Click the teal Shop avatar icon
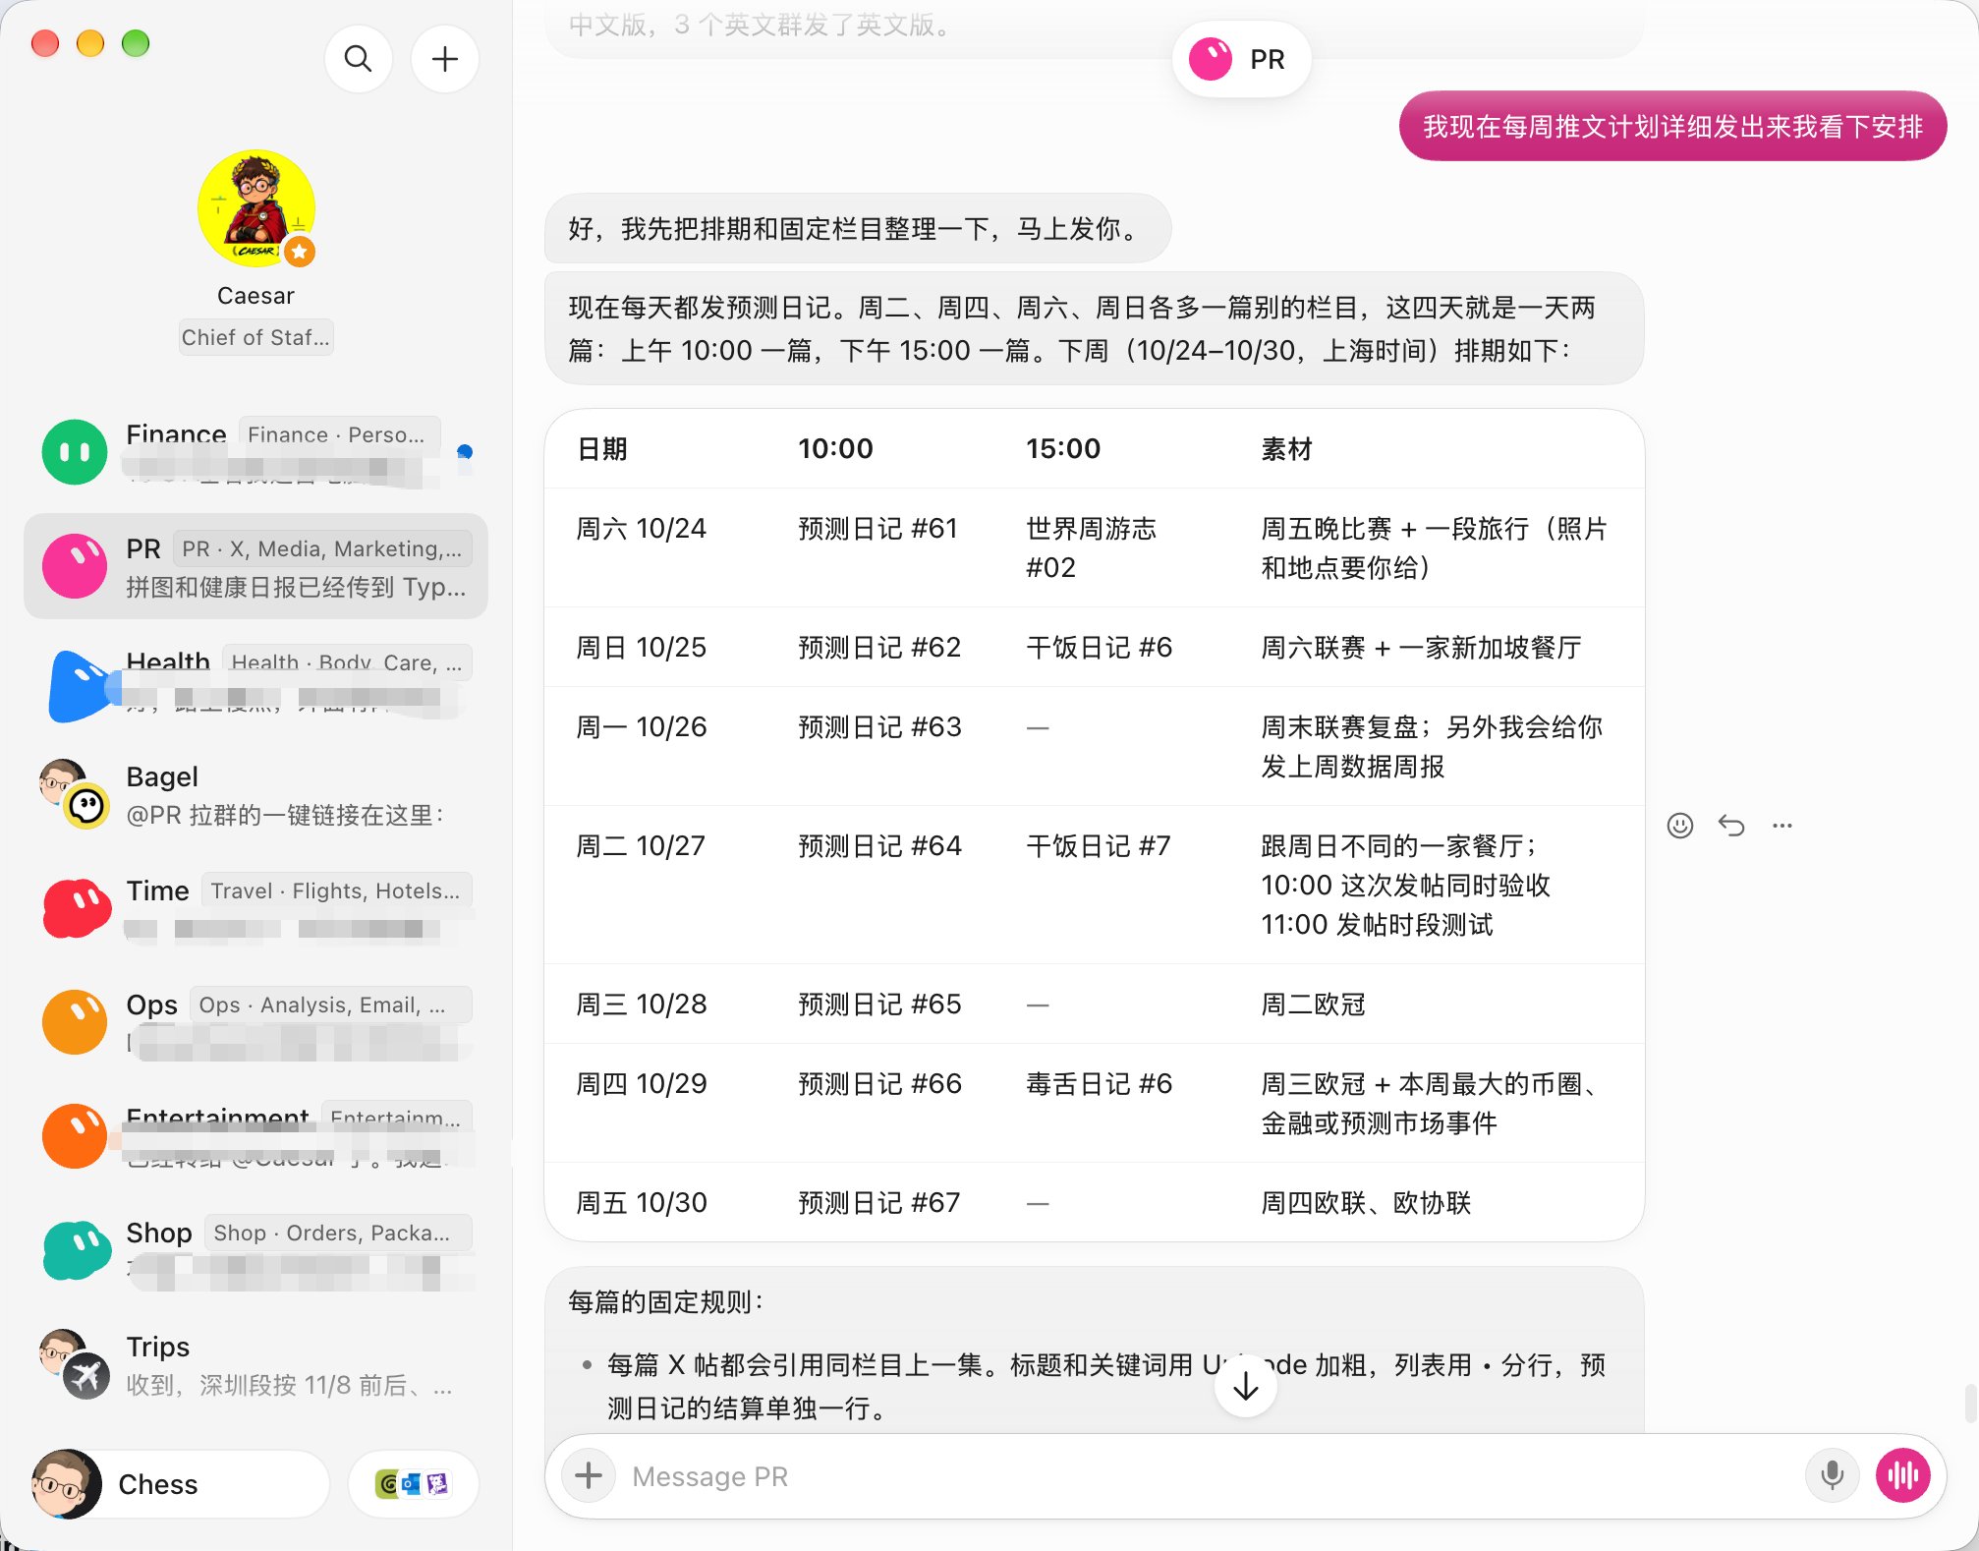This screenshot has width=1979, height=1551. click(77, 1250)
